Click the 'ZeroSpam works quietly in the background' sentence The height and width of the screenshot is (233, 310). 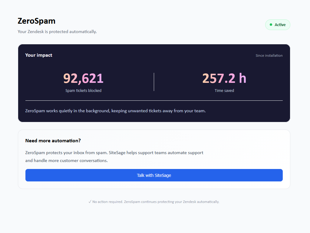(x=115, y=111)
